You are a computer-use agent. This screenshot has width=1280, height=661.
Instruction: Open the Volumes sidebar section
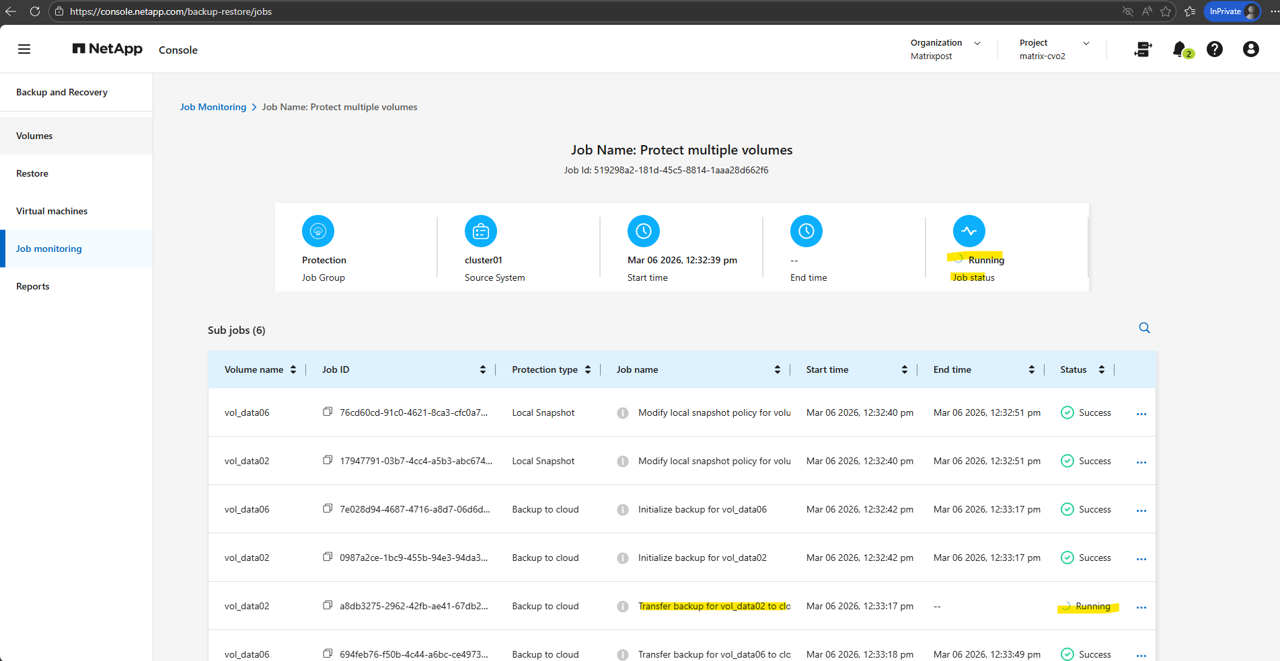34,136
